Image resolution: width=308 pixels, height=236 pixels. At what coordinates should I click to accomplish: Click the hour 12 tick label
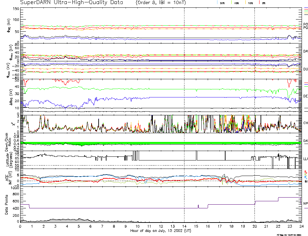click(161, 227)
